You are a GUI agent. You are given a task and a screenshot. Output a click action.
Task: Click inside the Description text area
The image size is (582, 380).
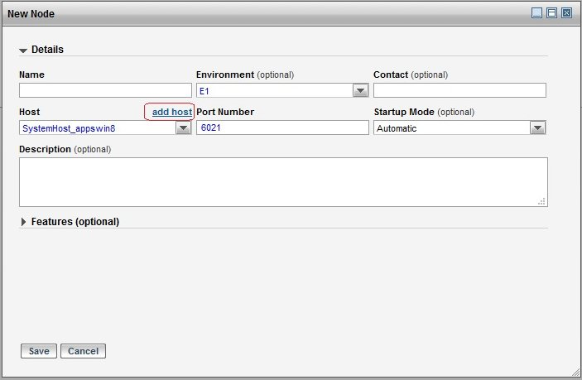pos(282,181)
